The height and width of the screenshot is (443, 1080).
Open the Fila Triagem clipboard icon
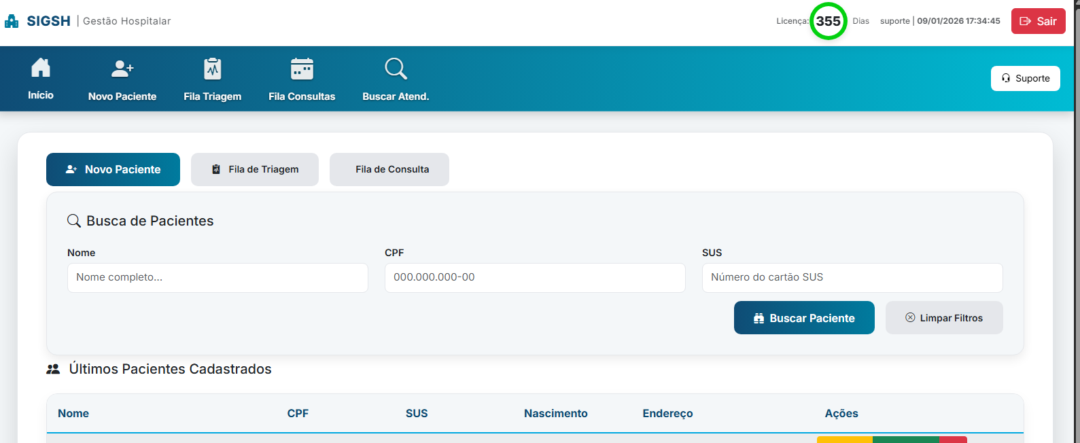(213, 69)
